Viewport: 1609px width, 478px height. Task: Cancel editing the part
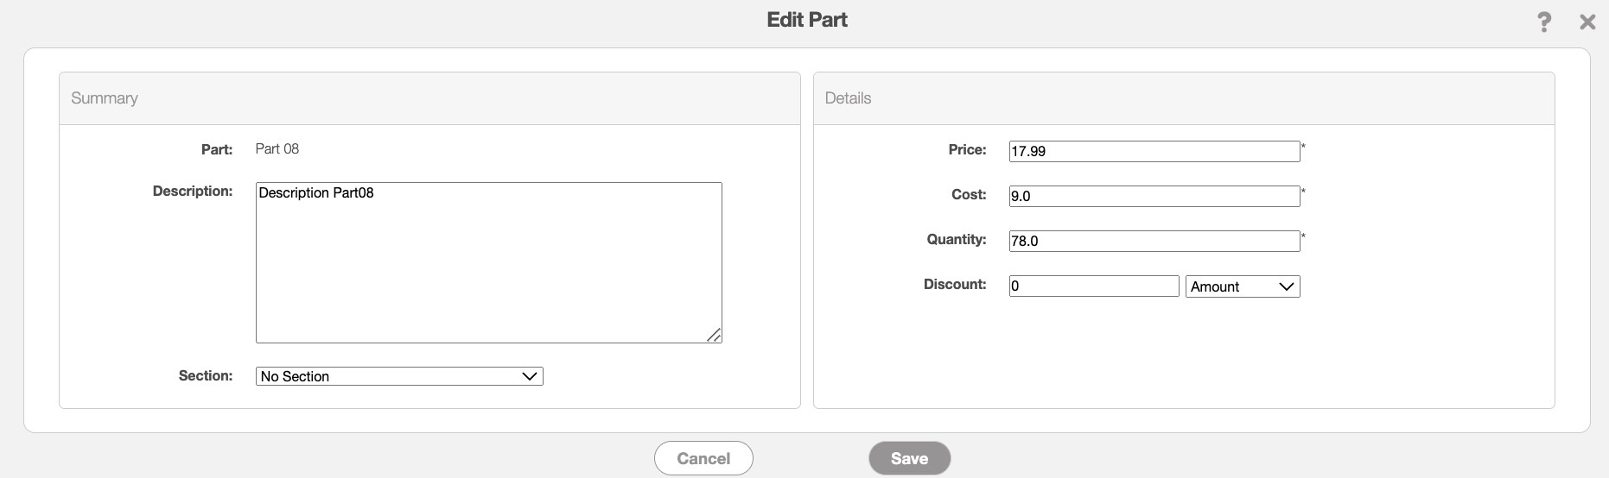click(703, 458)
